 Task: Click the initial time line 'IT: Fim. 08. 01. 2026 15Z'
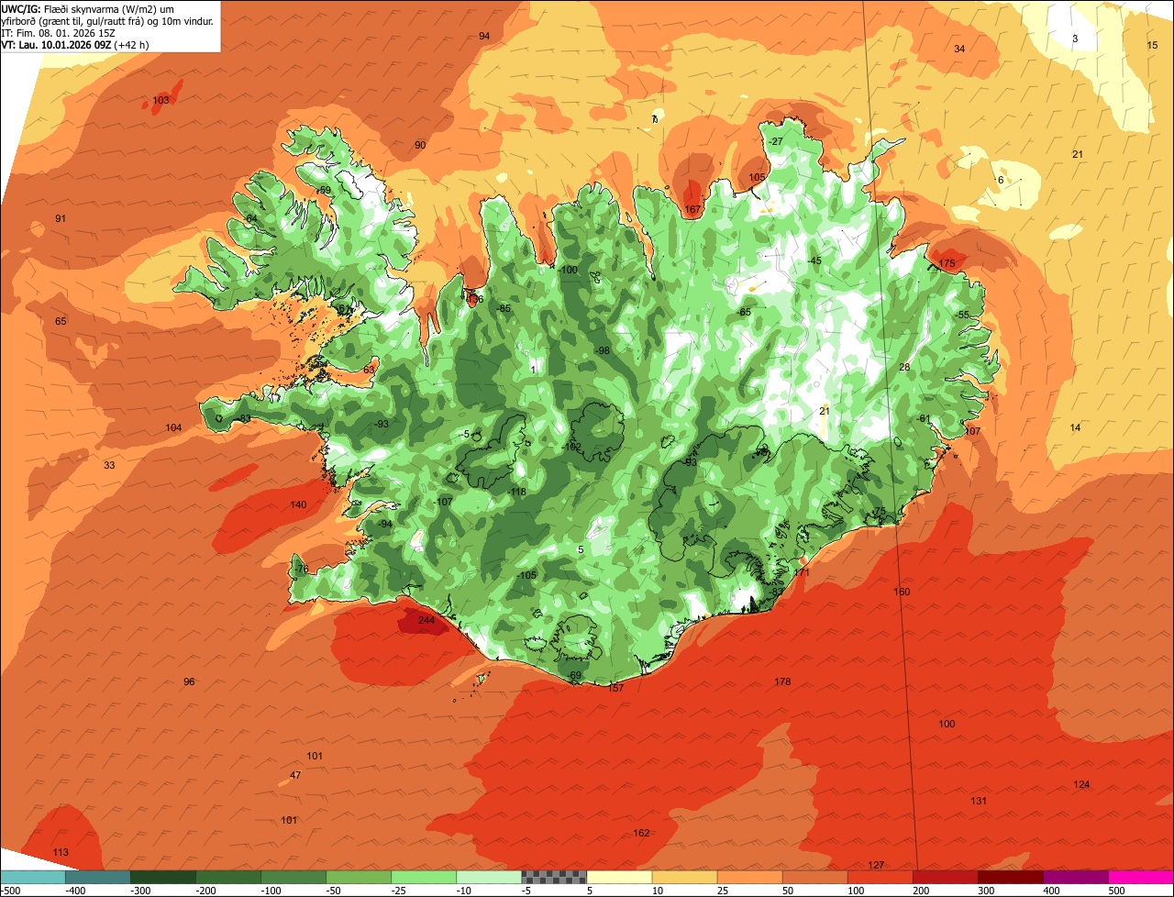(x=59, y=32)
